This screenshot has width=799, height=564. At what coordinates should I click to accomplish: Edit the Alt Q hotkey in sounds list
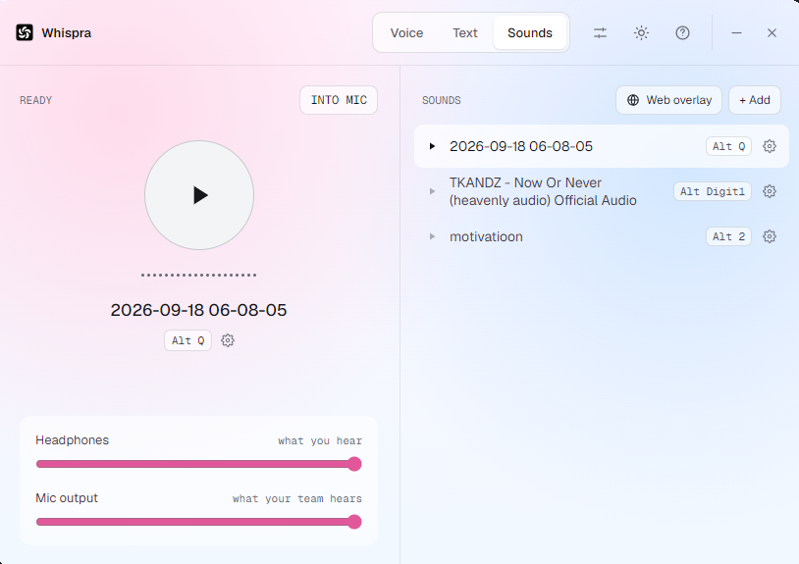tap(728, 146)
